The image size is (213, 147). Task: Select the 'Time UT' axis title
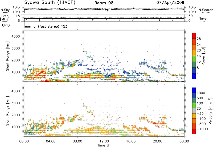coord(104,145)
